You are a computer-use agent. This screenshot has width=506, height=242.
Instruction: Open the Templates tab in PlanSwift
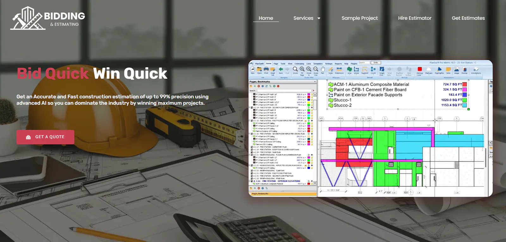pyautogui.click(x=318, y=64)
